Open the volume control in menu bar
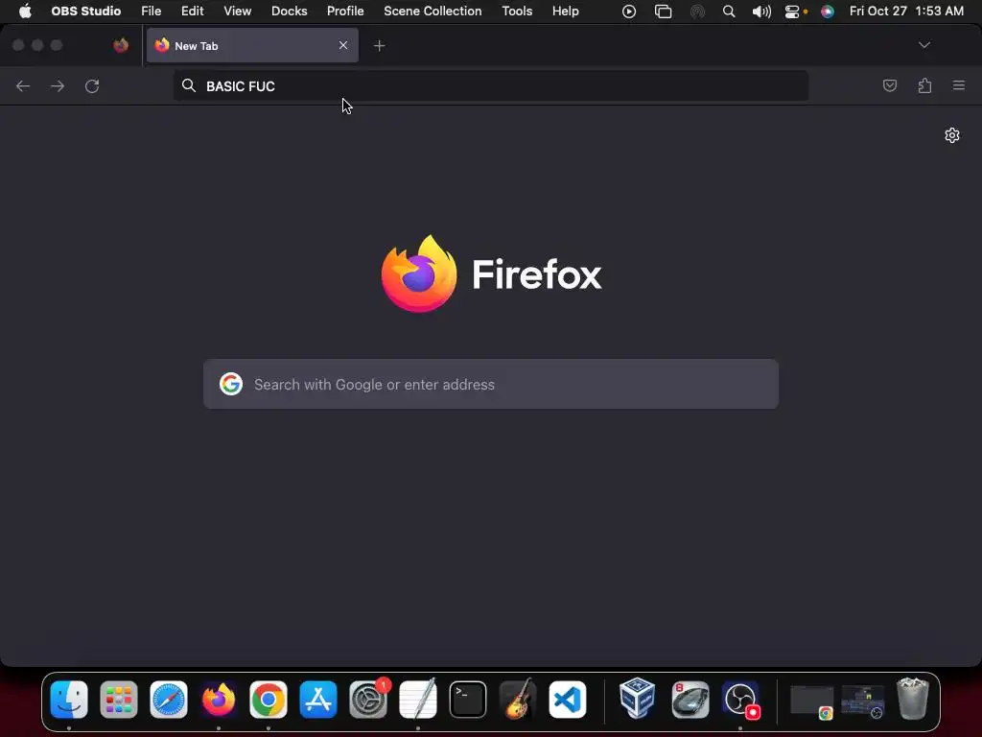 click(761, 12)
